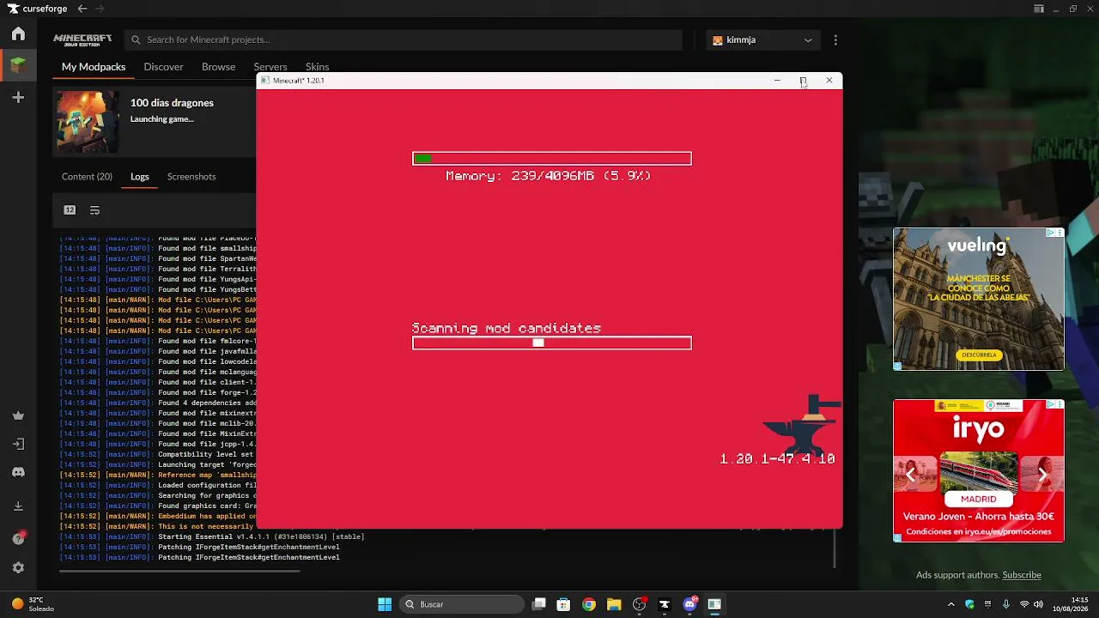Open the three-dot options menu near kimmja
This screenshot has height=618, width=1099.
835,39
